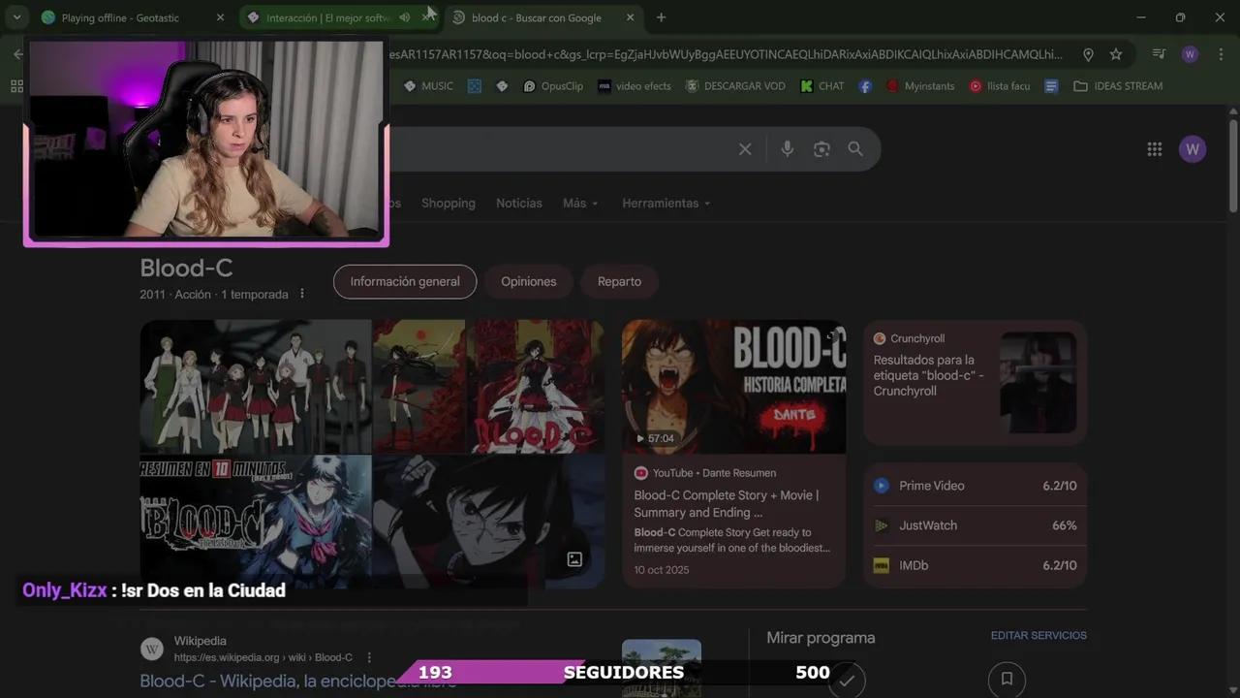The width and height of the screenshot is (1240, 698).
Task: Open the Resumen en 10 minutos image
Action: coord(256,522)
